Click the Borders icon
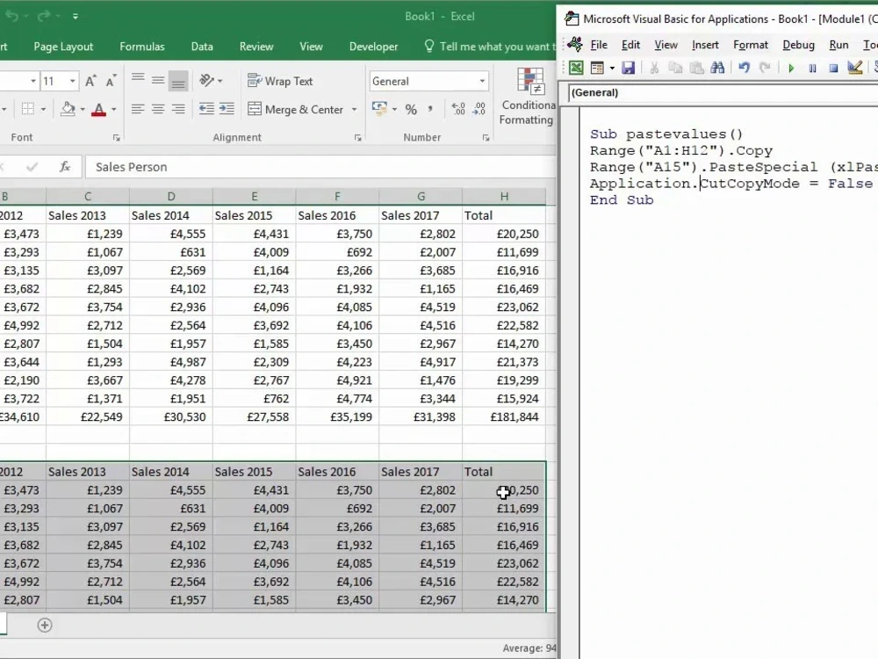 pos(27,109)
